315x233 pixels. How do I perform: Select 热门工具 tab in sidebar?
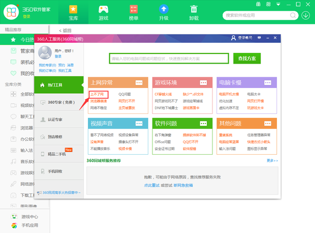point(59,84)
